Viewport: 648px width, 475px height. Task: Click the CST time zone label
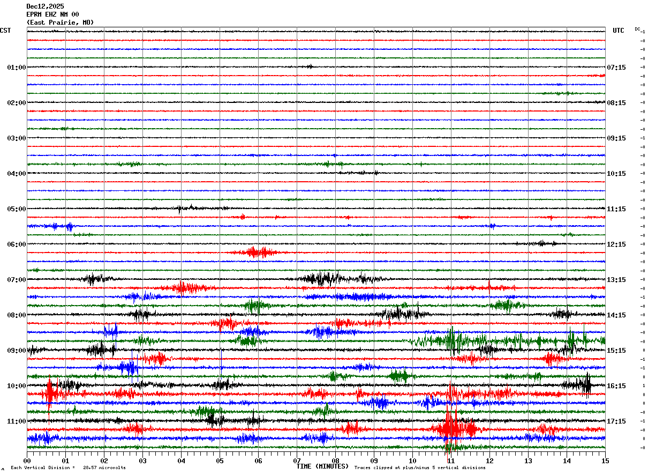click(5, 31)
